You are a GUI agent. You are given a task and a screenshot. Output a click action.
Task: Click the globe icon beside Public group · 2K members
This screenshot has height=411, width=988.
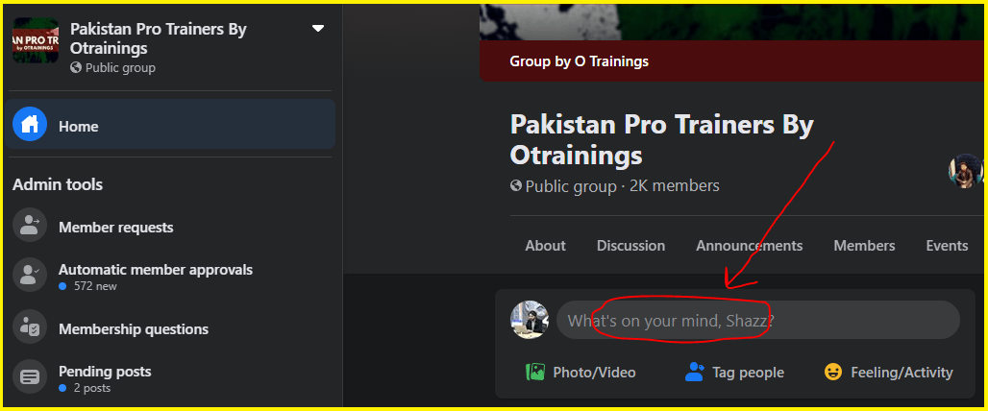tap(516, 185)
